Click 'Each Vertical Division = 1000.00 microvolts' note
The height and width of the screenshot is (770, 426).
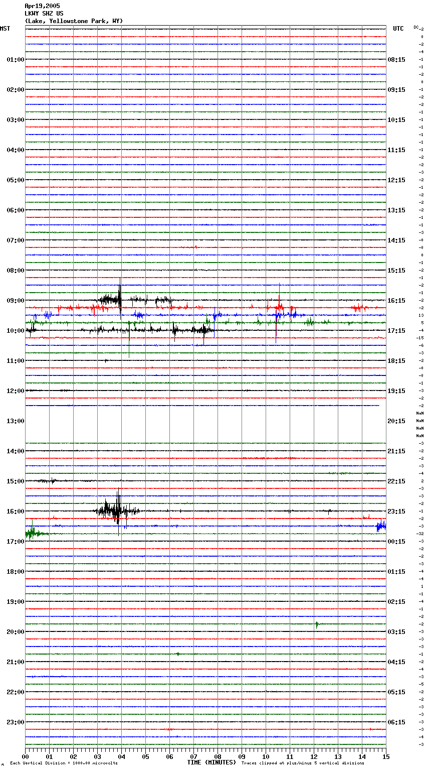[x=64, y=763]
